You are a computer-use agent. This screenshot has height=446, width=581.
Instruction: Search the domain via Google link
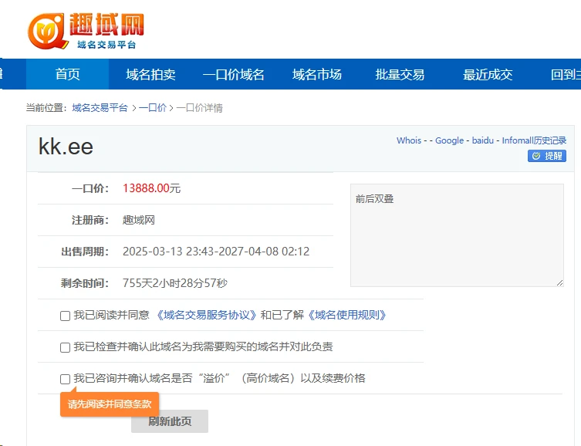click(x=449, y=140)
